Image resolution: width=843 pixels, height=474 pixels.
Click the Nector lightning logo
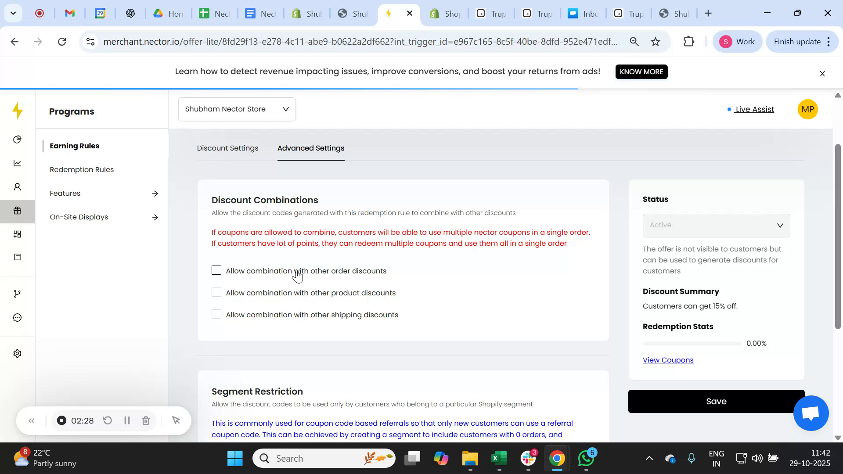coord(18,111)
